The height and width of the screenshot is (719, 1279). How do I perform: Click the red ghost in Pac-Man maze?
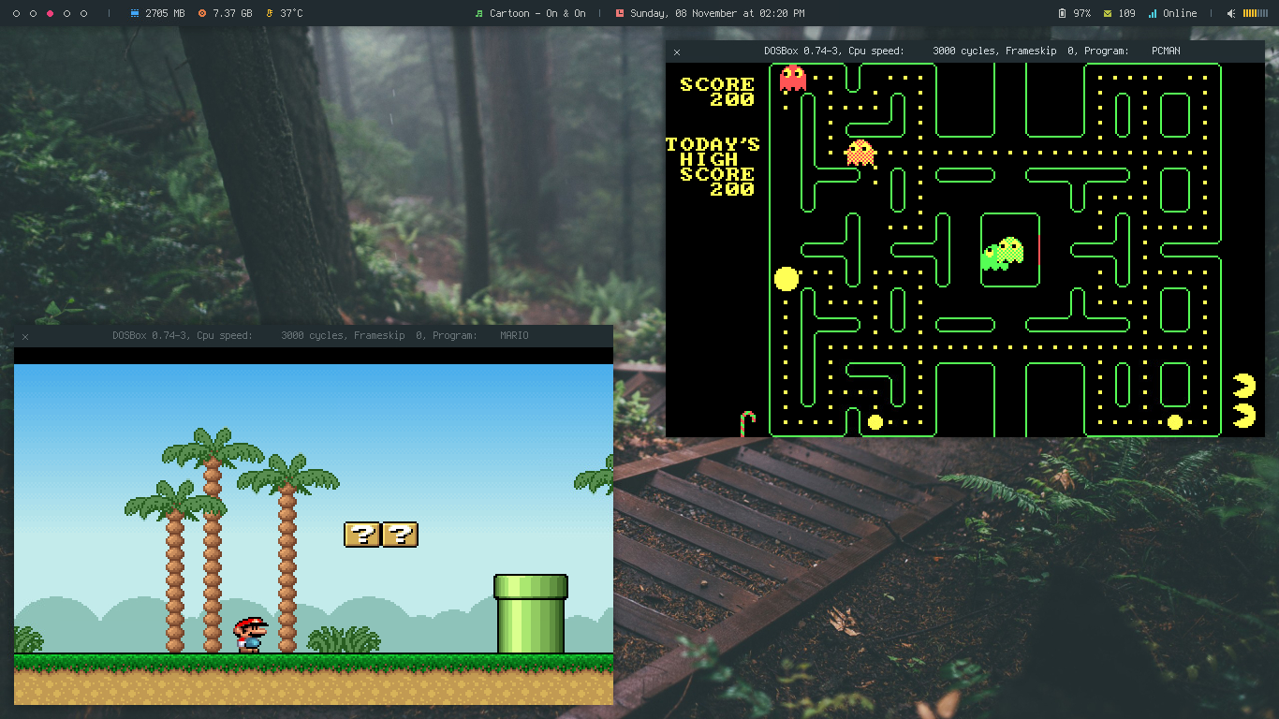793,78
